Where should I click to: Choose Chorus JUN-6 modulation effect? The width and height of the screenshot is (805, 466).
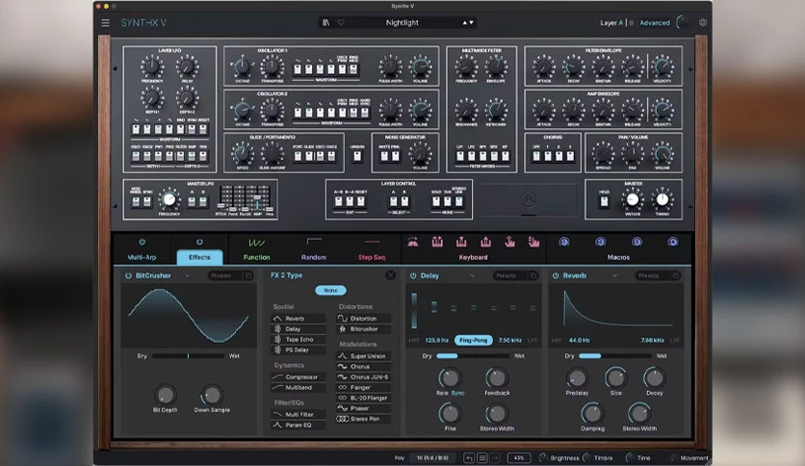363,376
